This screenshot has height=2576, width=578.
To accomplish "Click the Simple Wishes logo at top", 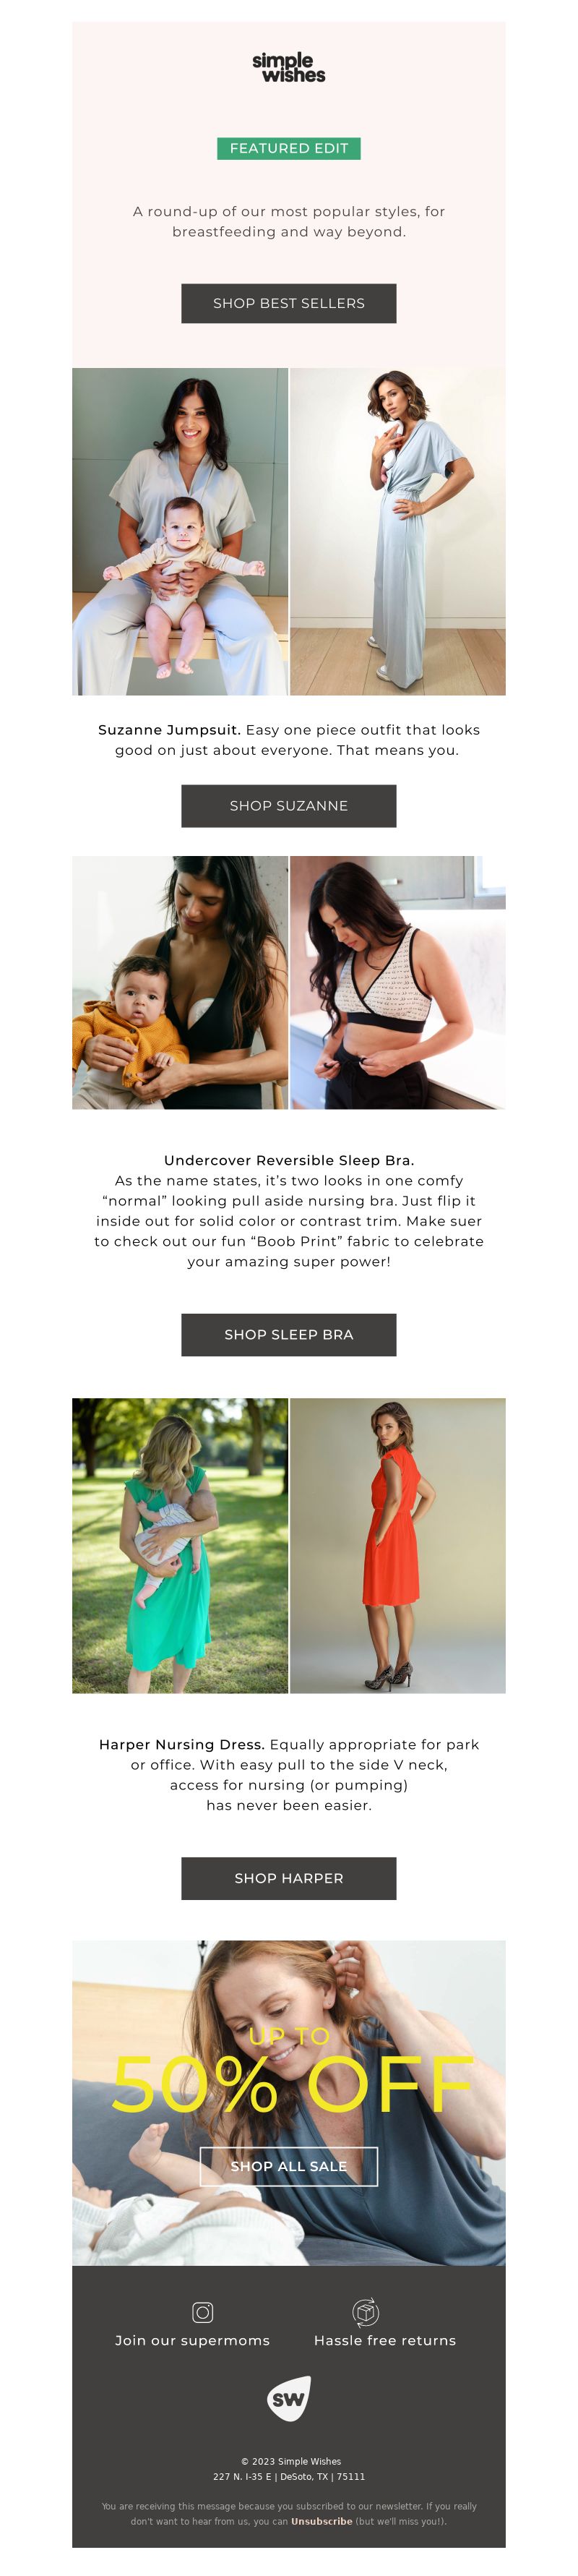I will pyautogui.click(x=288, y=67).
